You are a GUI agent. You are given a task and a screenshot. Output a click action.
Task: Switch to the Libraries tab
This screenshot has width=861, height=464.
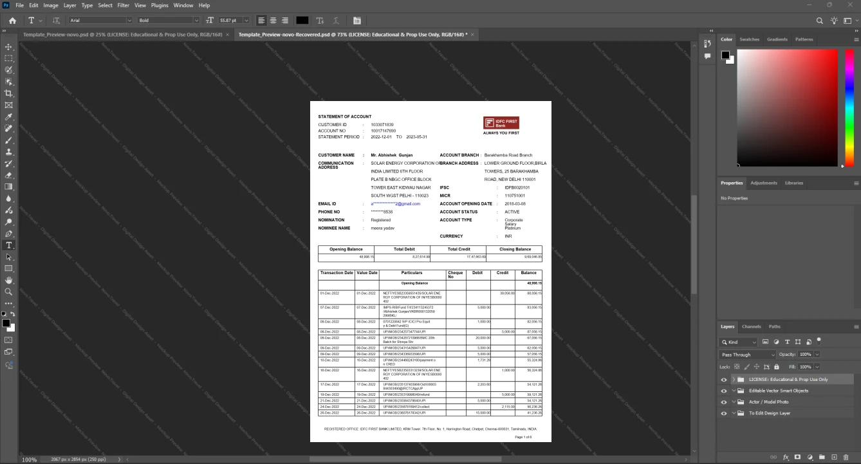click(794, 183)
